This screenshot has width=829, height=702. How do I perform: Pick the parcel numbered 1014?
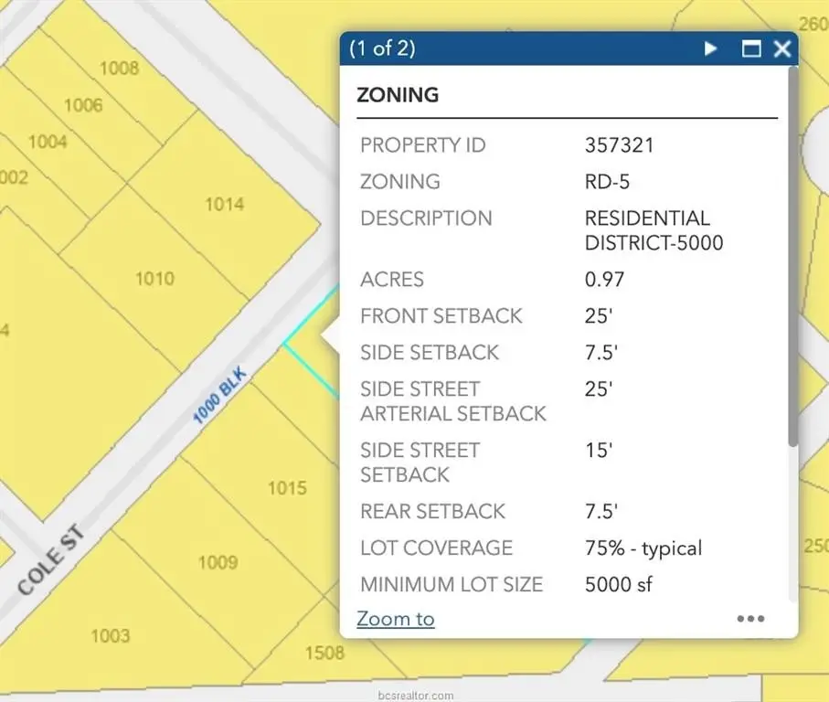224,204
